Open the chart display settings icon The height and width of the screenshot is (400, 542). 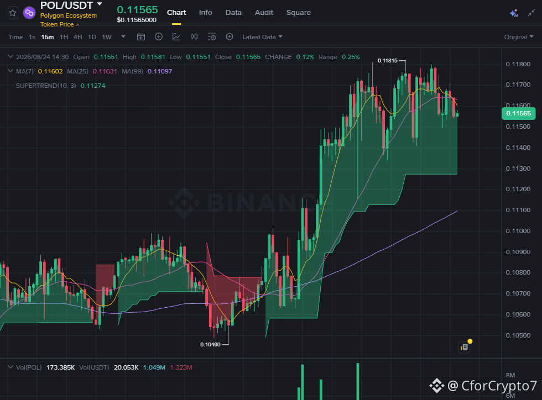tap(212, 36)
